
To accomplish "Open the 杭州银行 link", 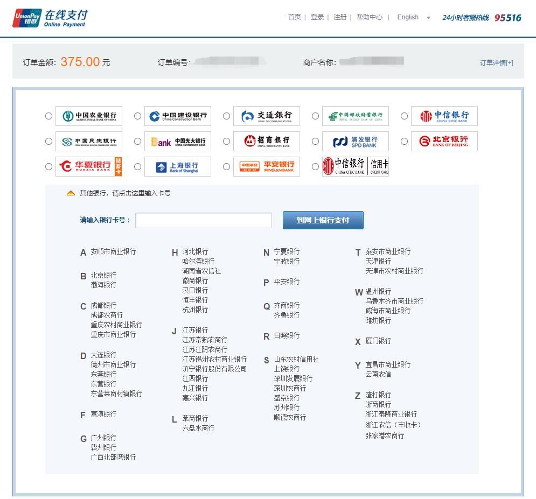I will pyautogui.click(x=195, y=310).
